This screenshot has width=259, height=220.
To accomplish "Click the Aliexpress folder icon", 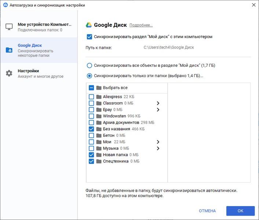I will 99,97.
